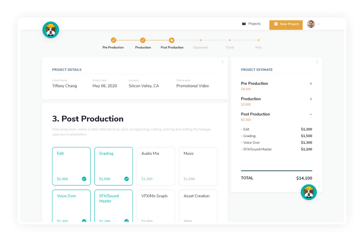Click the completed Pre Production step checkmark
This screenshot has height=242, width=364.
(x=113, y=40)
